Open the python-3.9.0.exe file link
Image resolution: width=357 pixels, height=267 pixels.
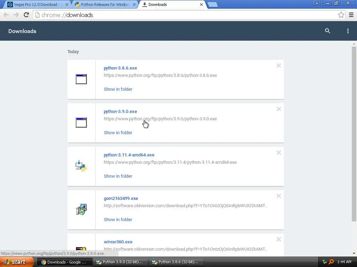[120, 112]
